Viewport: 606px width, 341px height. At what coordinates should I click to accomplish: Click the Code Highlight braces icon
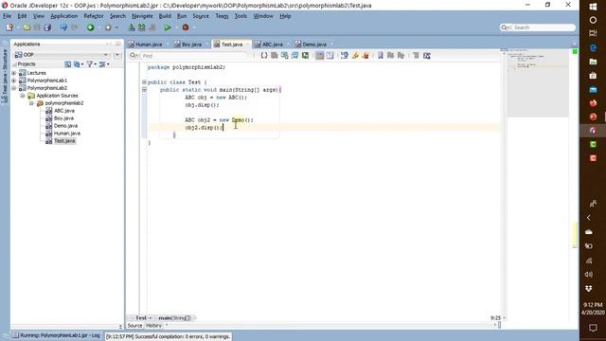(x=264, y=56)
